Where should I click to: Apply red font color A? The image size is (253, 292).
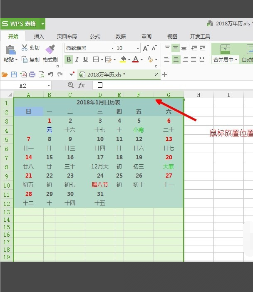136,59
